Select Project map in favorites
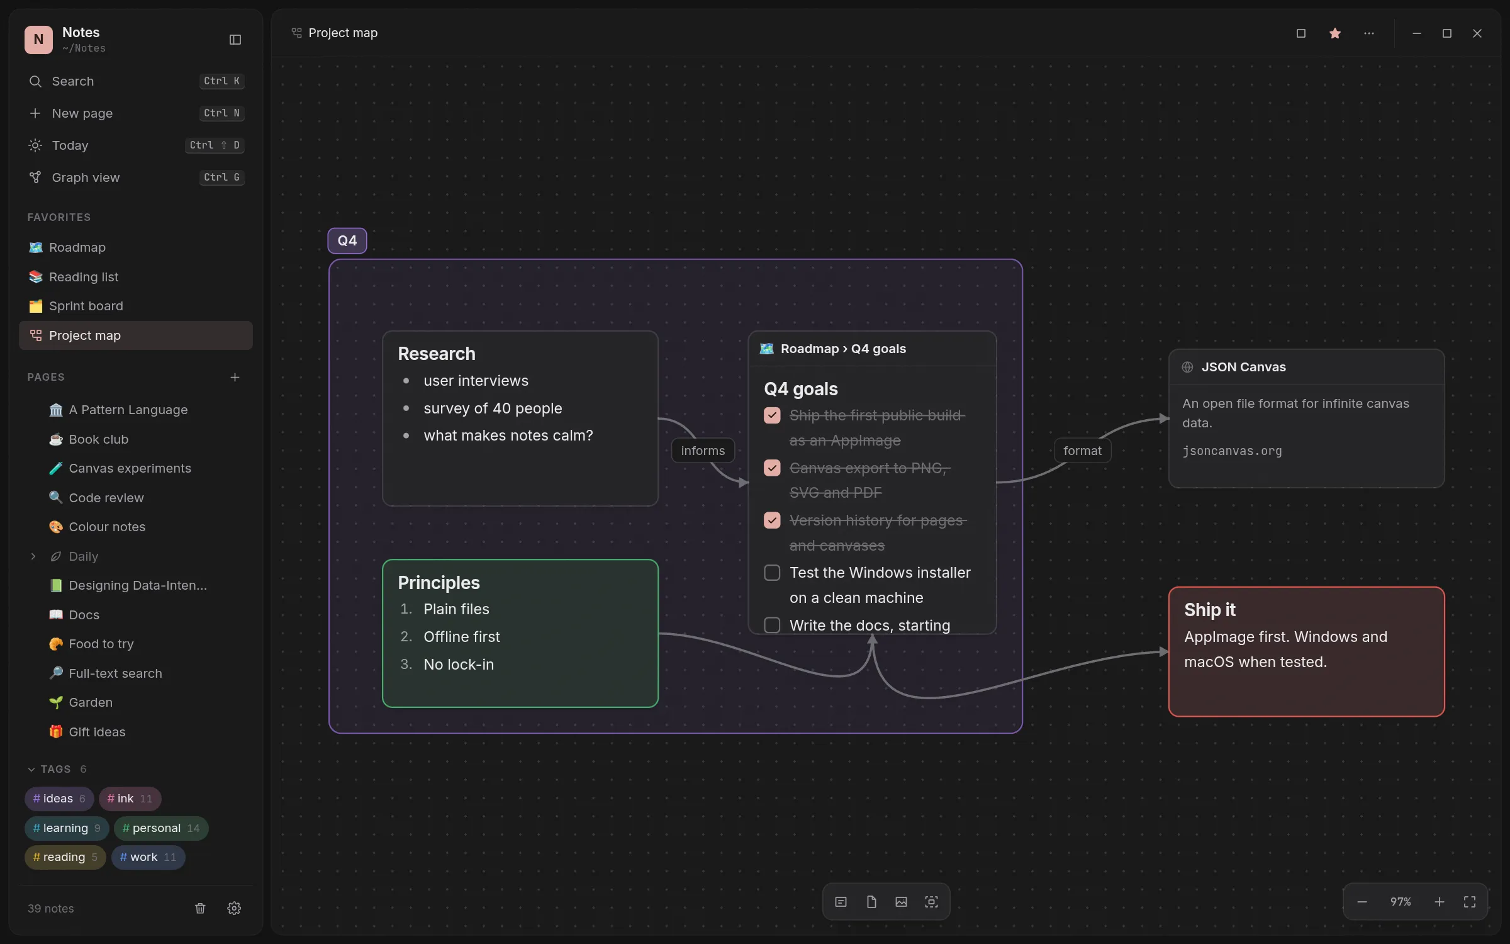 click(x=136, y=335)
